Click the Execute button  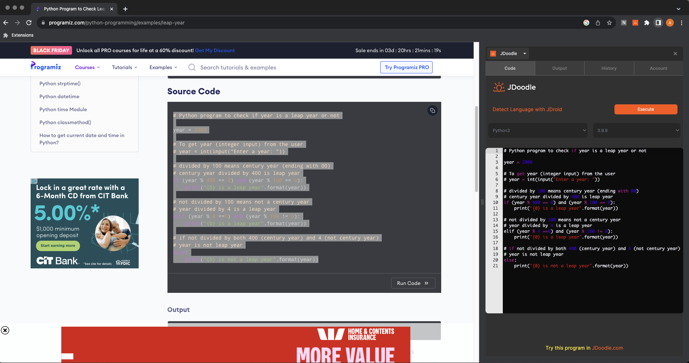coord(646,109)
